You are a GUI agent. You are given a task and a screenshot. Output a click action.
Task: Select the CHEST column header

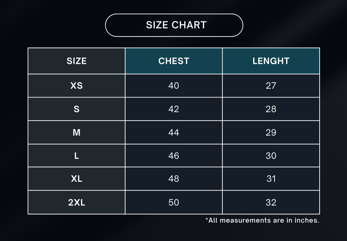point(174,61)
